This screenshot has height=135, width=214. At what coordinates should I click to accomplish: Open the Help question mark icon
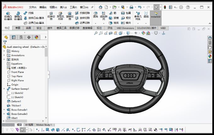pos(188,7)
